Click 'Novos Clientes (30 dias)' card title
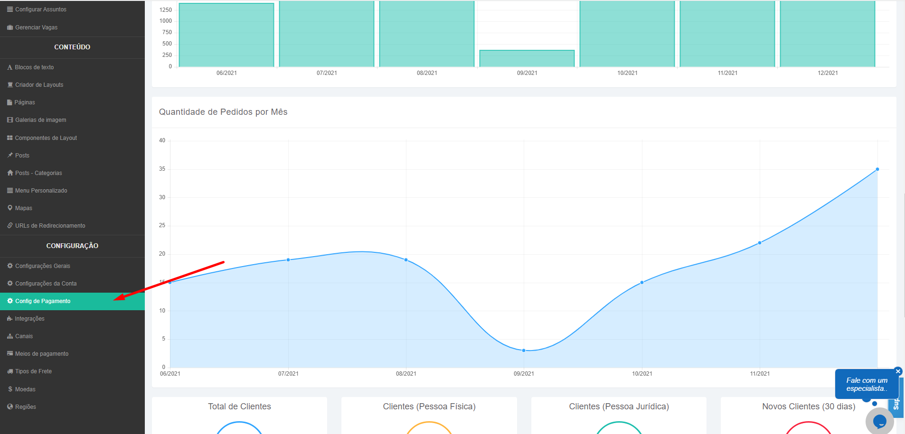Screen dimensions: 905x434 click(809, 406)
